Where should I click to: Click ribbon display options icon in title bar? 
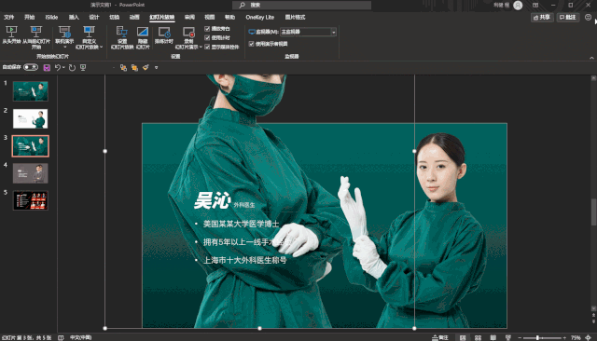[x=535, y=5]
